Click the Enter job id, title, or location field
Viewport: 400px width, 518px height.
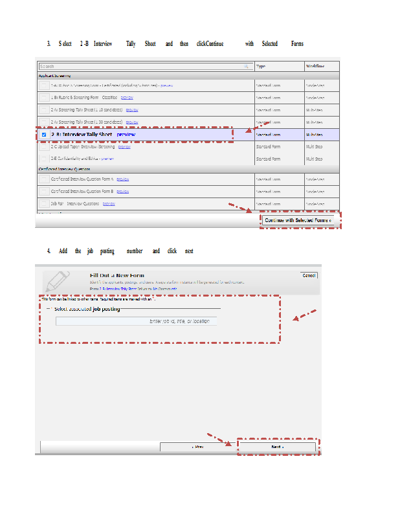pos(137,321)
